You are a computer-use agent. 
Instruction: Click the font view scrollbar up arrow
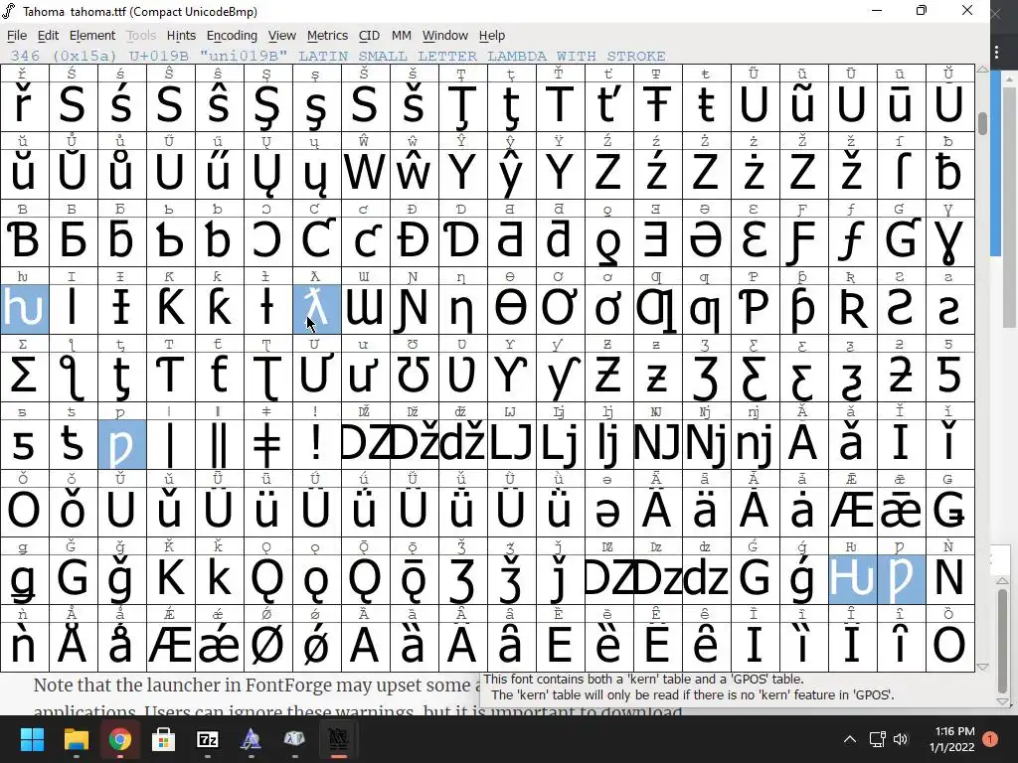(x=982, y=69)
